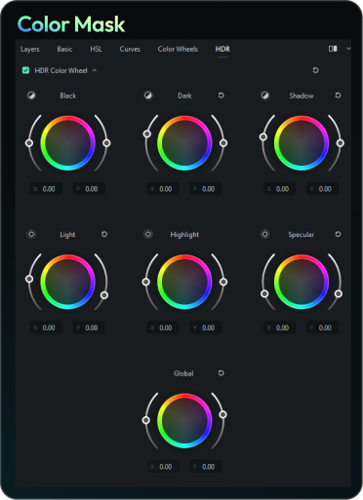Reset the Shadow color wheel
This screenshot has height=500, width=363.
click(x=338, y=96)
